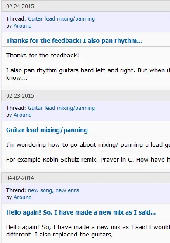Screen dimensions: 170x243
Task: Open 'Thanks for the feedback!' post title
Action: point(74,41)
